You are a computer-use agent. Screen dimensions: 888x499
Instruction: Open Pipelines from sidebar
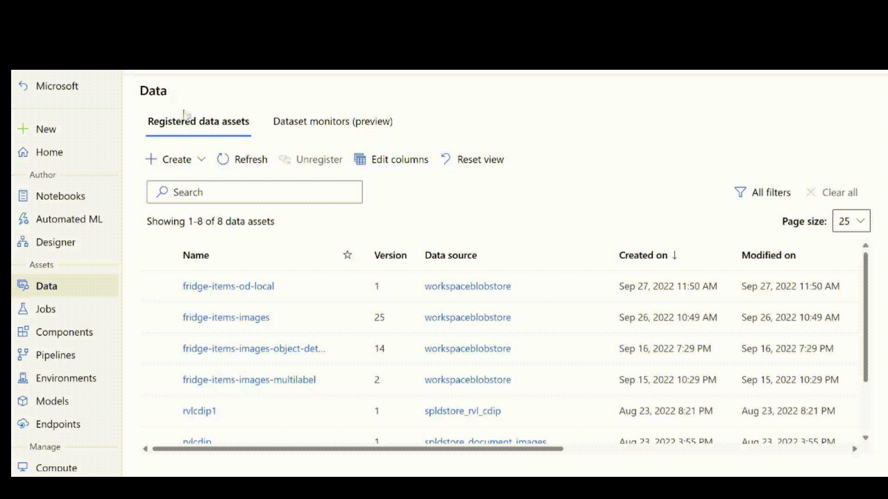(55, 354)
